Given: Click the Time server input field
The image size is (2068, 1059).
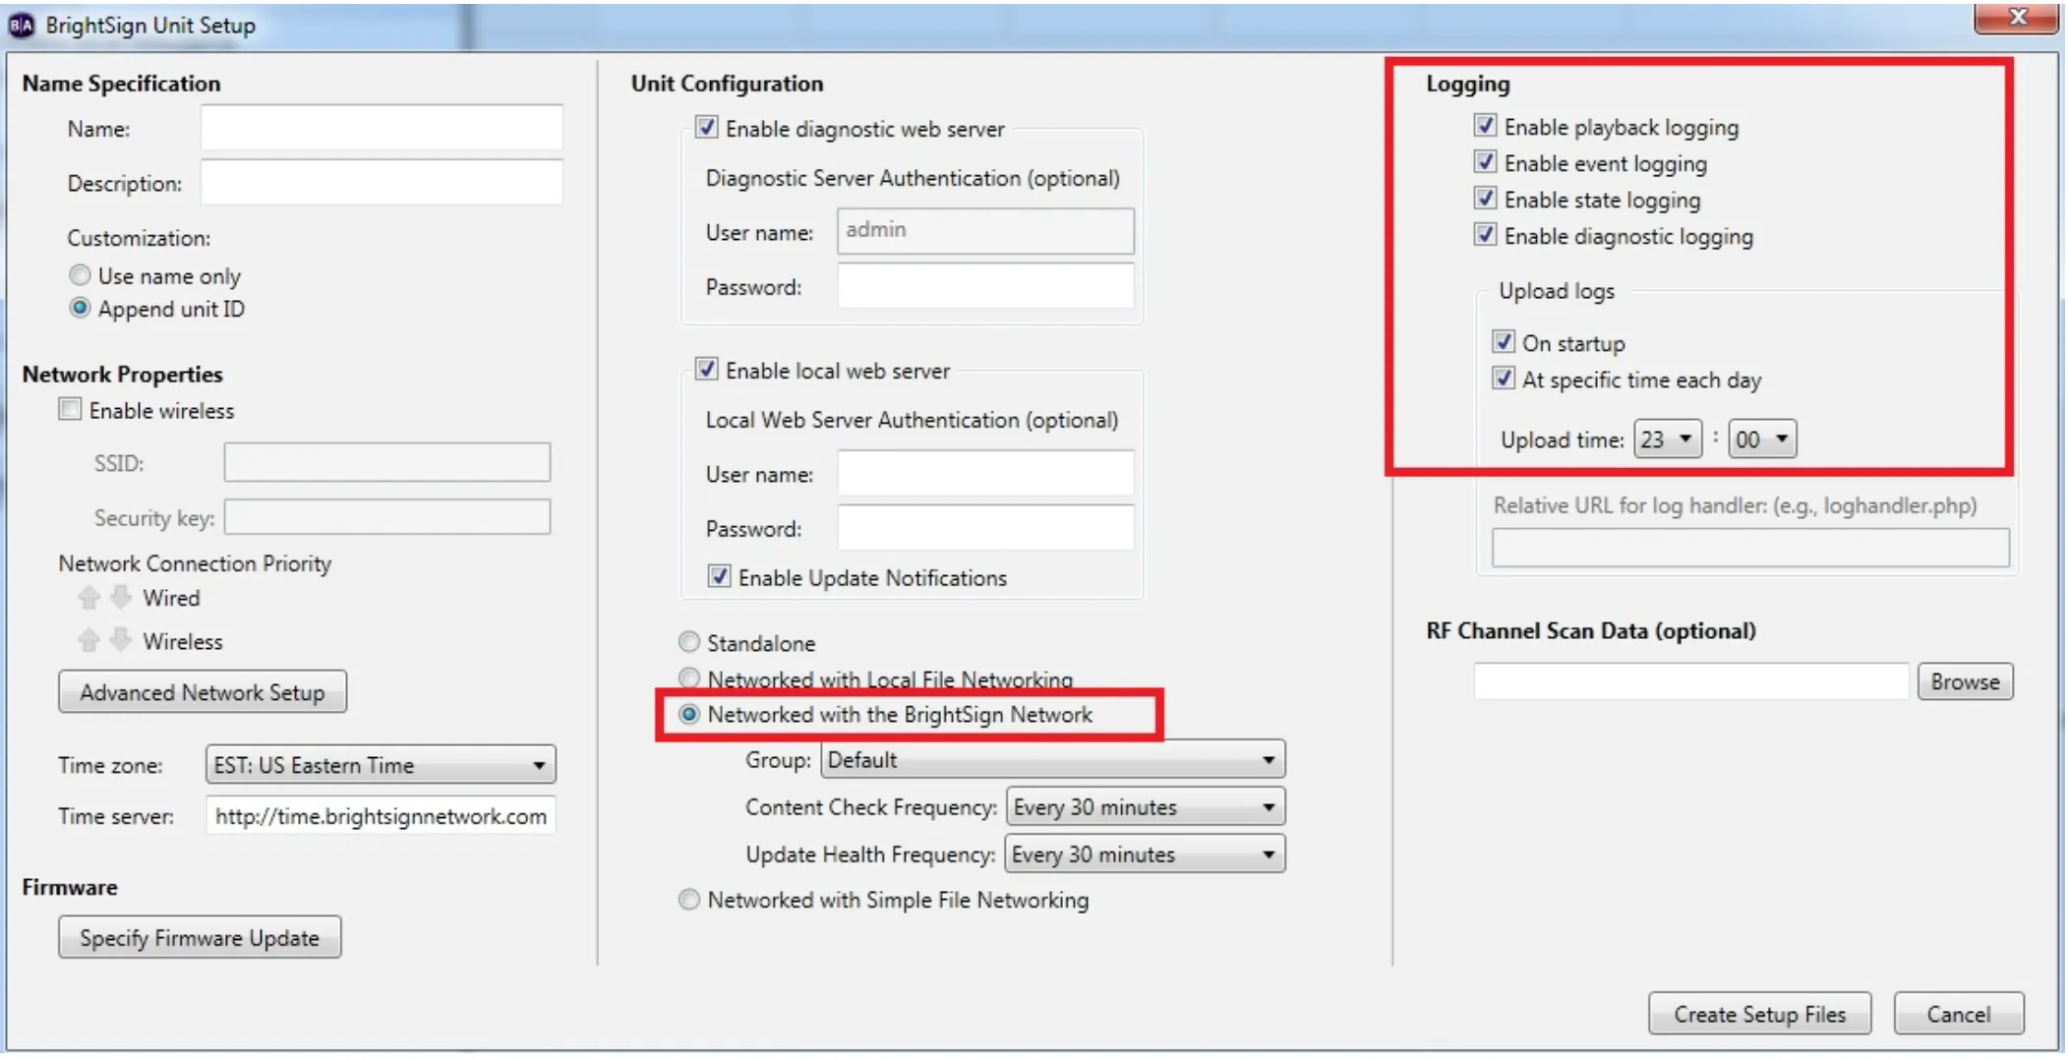Looking at the screenshot, I should tap(381, 816).
